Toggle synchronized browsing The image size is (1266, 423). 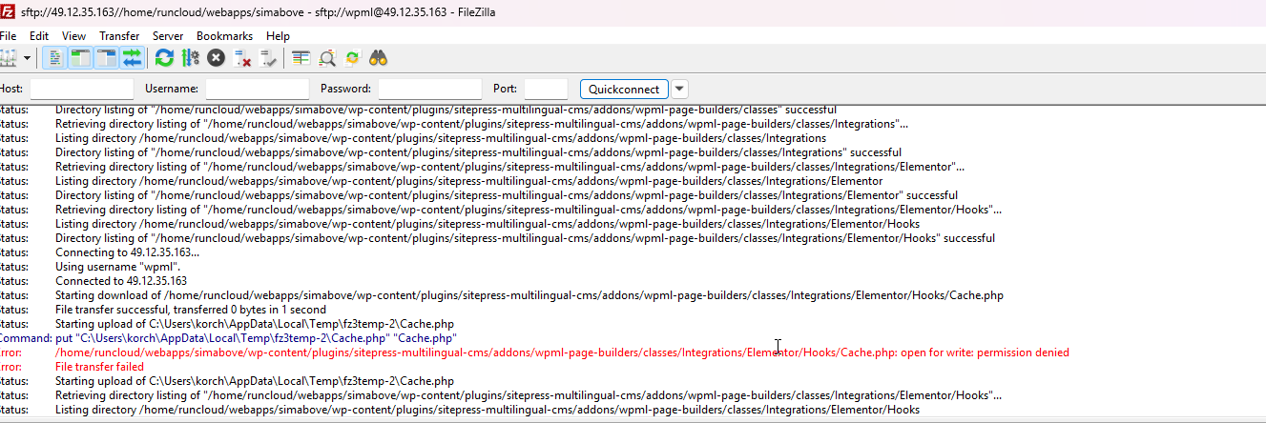(352, 58)
